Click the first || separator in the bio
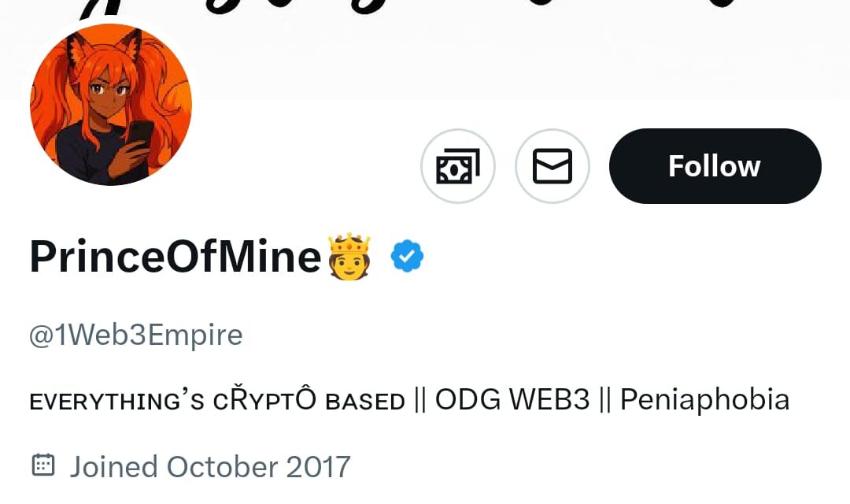Image resolution: width=850 pixels, height=504 pixels. pyautogui.click(x=420, y=401)
